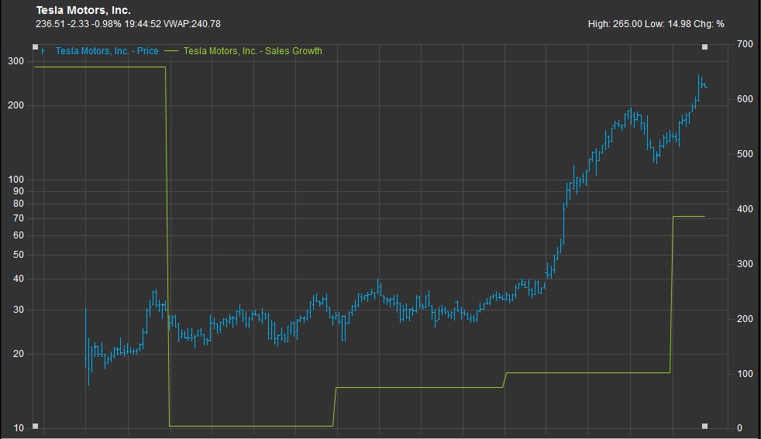Viewport: 761px width, 439px height.
Task: Click the 400 label on right axis
Action: (x=745, y=209)
